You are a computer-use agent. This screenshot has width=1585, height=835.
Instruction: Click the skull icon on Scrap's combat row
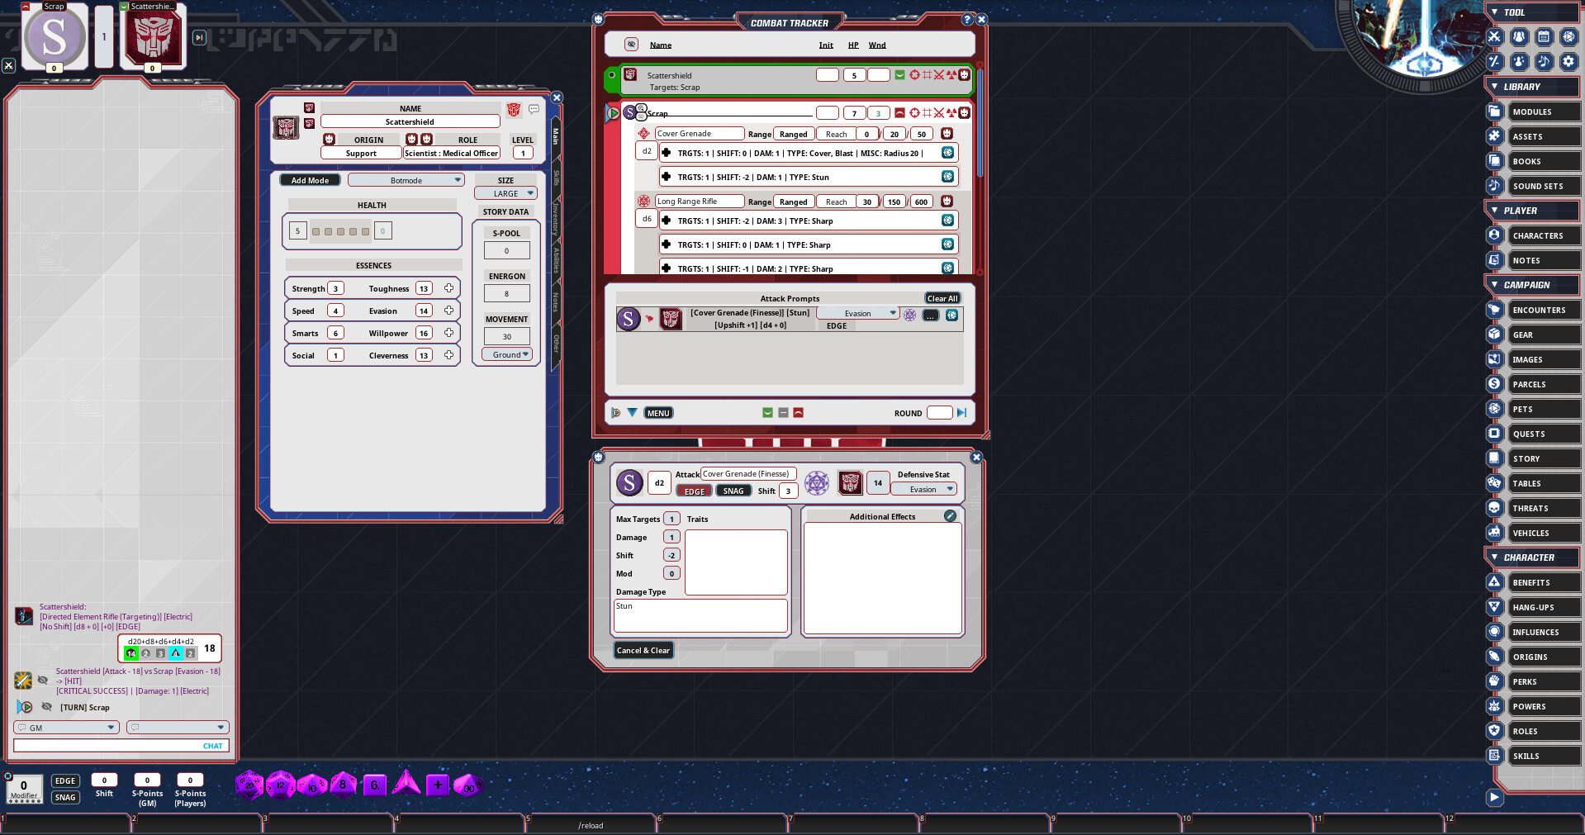[x=964, y=112]
